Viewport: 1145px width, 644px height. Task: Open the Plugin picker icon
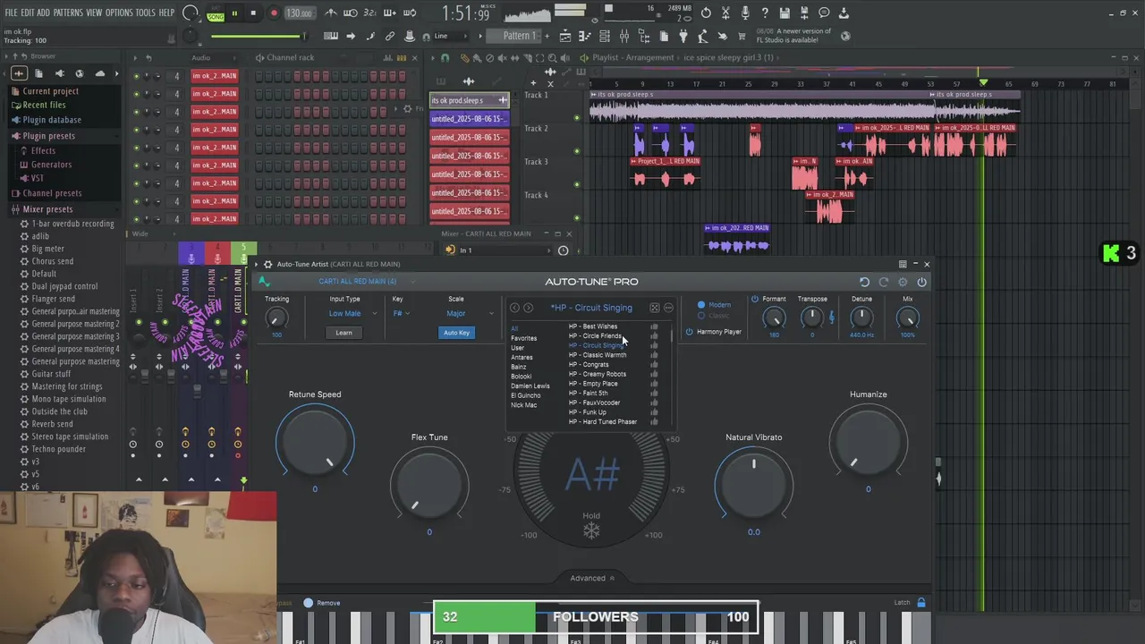(683, 36)
